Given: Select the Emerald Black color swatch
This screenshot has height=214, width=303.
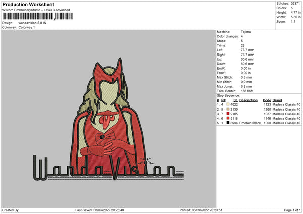Looking at the screenshot, I should click(x=229, y=122).
